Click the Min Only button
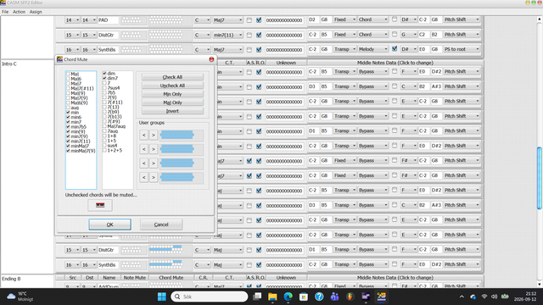Screen dimensions: 543x305 click(x=172, y=94)
